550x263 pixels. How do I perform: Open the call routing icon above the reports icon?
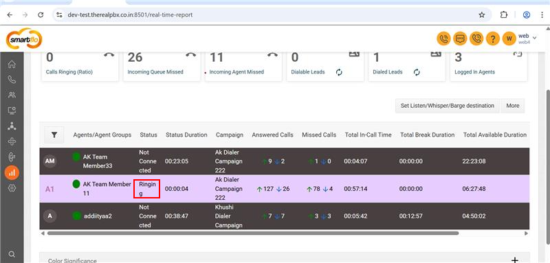(x=12, y=157)
